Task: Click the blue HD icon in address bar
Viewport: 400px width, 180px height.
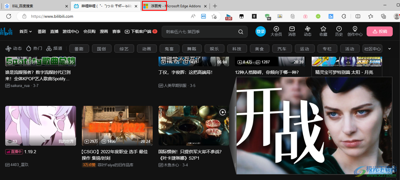Action: [203, 16]
